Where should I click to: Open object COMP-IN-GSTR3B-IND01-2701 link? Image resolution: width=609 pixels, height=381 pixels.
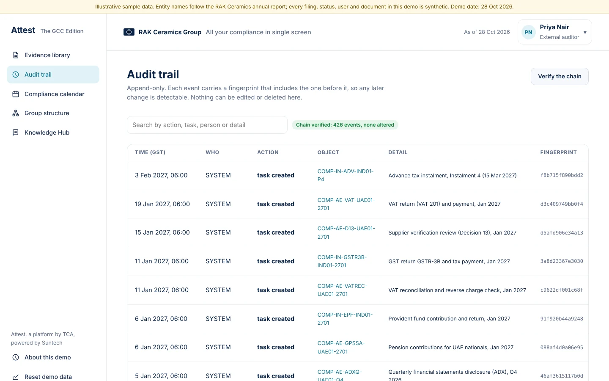342,261
